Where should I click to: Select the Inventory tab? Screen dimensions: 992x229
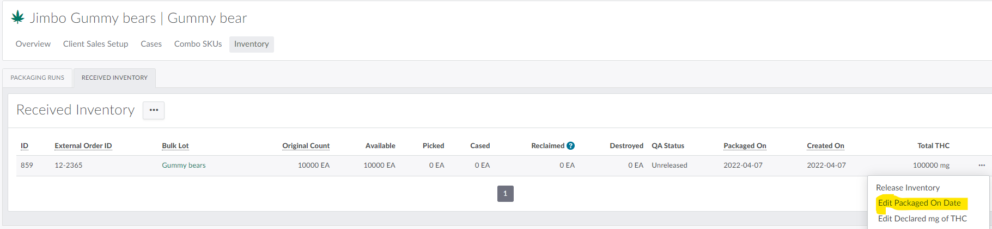[x=251, y=44]
